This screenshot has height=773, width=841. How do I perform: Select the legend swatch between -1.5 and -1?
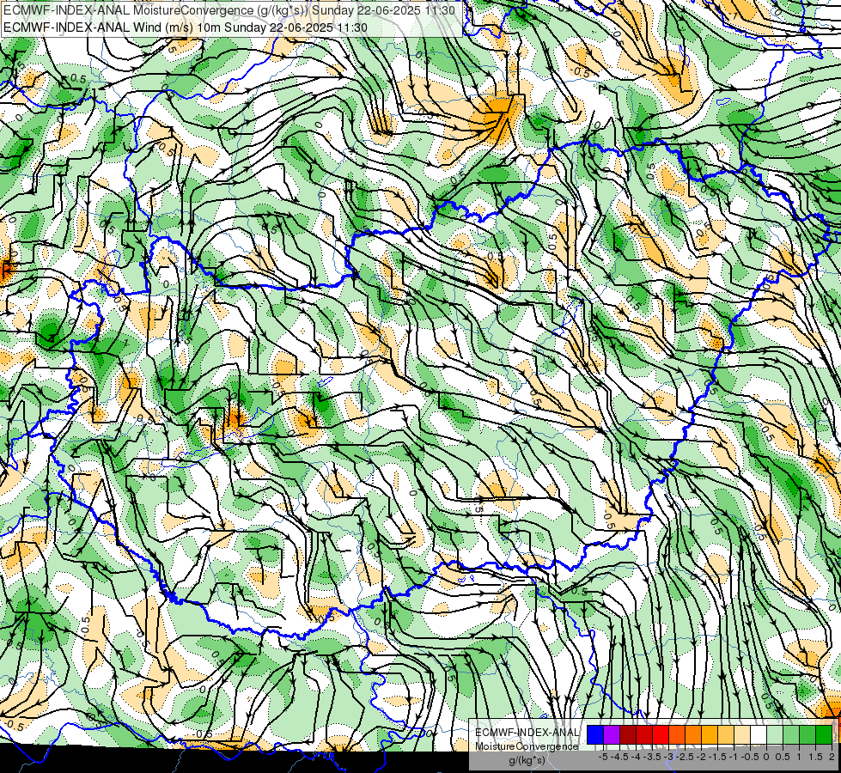click(x=726, y=735)
